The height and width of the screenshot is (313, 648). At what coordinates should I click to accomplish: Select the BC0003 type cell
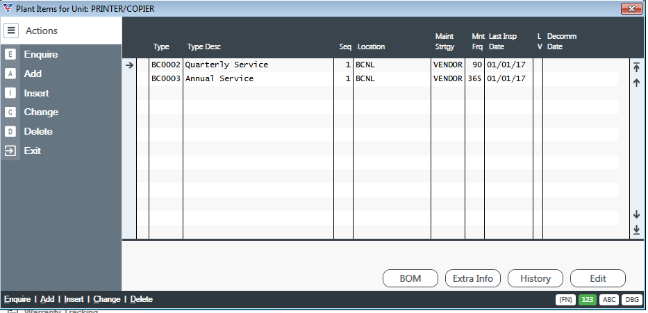pyautogui.click(x=166, y=78)
